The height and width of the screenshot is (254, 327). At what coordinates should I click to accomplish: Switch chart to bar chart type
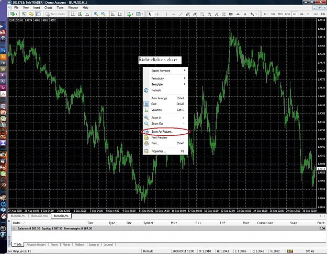tap(73, 14)
